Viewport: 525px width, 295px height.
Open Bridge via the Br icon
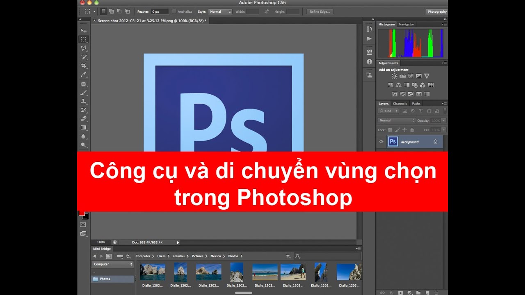pos(109,256)
